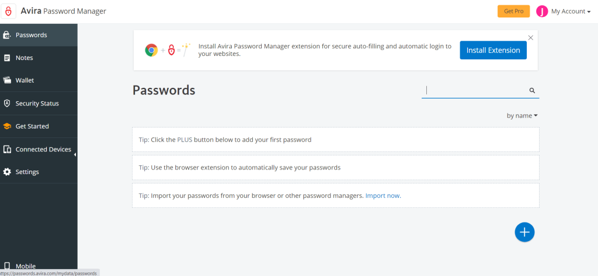Screen dimensions: 598x276
Task: Click the install extension banner description
Action: [325, 50]
